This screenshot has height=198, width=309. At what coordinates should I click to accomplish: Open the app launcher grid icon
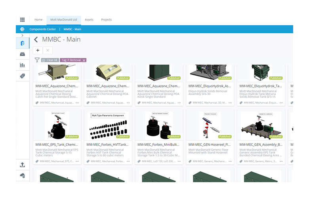click(x=22, y=20)
